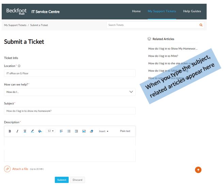Image resolution: width=224 pixels, height=187 pixels.
Task: Click the Location input field
Action: [x=70, y=73]
